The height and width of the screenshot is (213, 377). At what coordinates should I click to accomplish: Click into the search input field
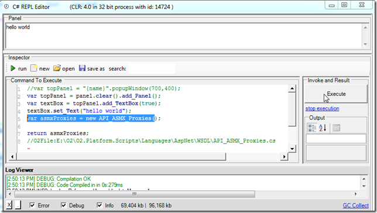click(x=152, y=68)
